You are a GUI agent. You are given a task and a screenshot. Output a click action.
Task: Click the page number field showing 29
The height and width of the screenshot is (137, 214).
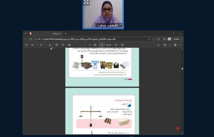coord(102,45)
